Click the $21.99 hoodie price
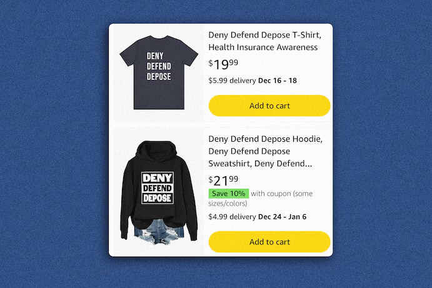 pyautogui.click(x=223, y=181)
